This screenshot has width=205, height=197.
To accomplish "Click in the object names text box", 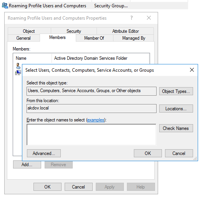I will [x=92, y=135].
